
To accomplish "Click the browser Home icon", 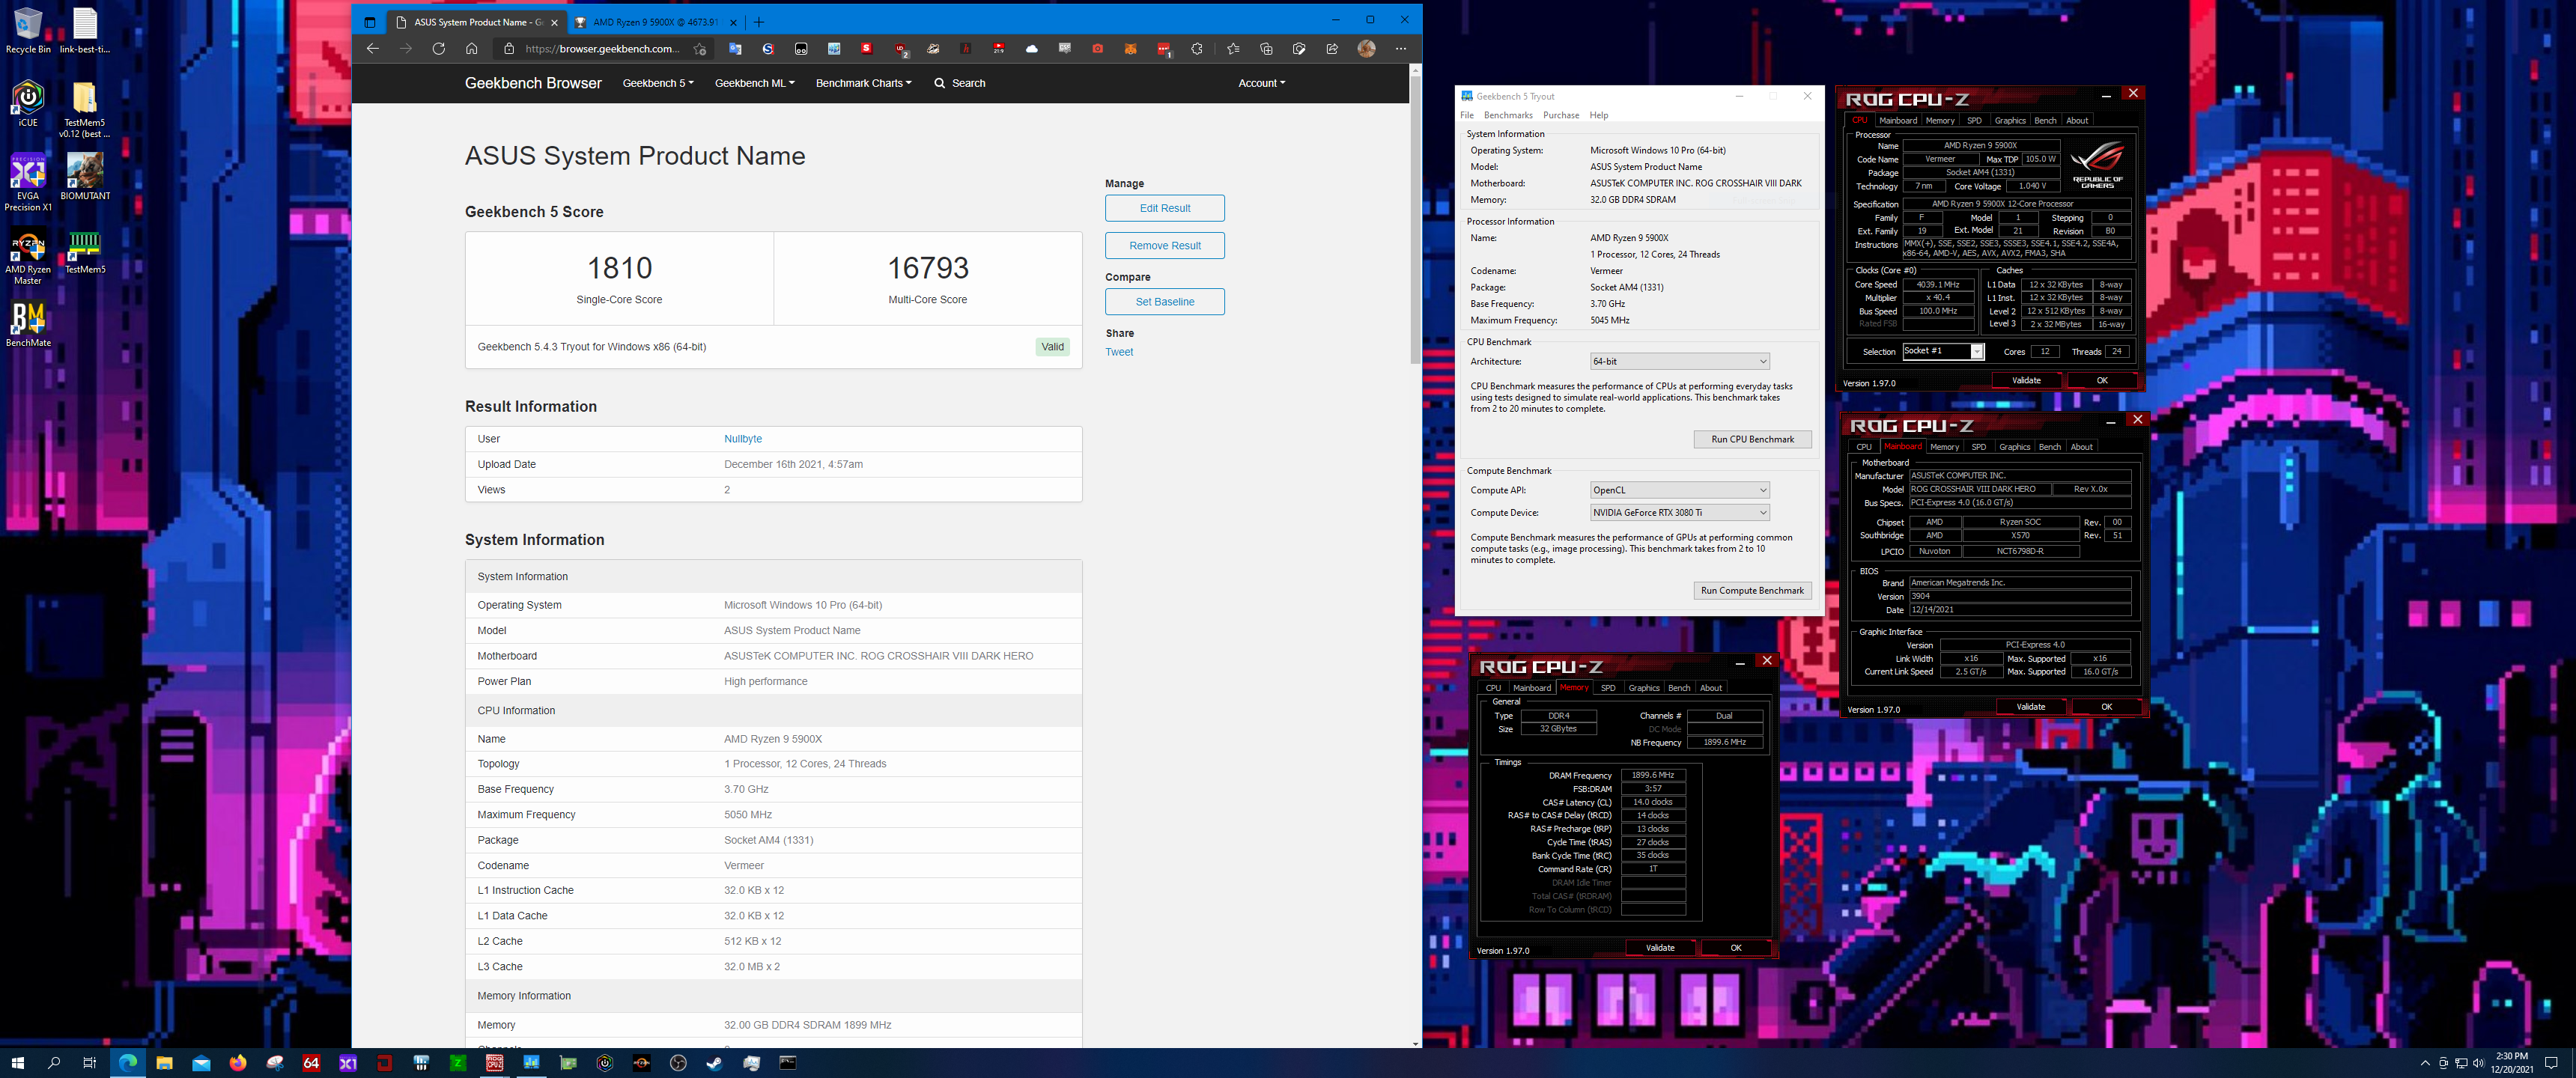I will click(472, 48).
